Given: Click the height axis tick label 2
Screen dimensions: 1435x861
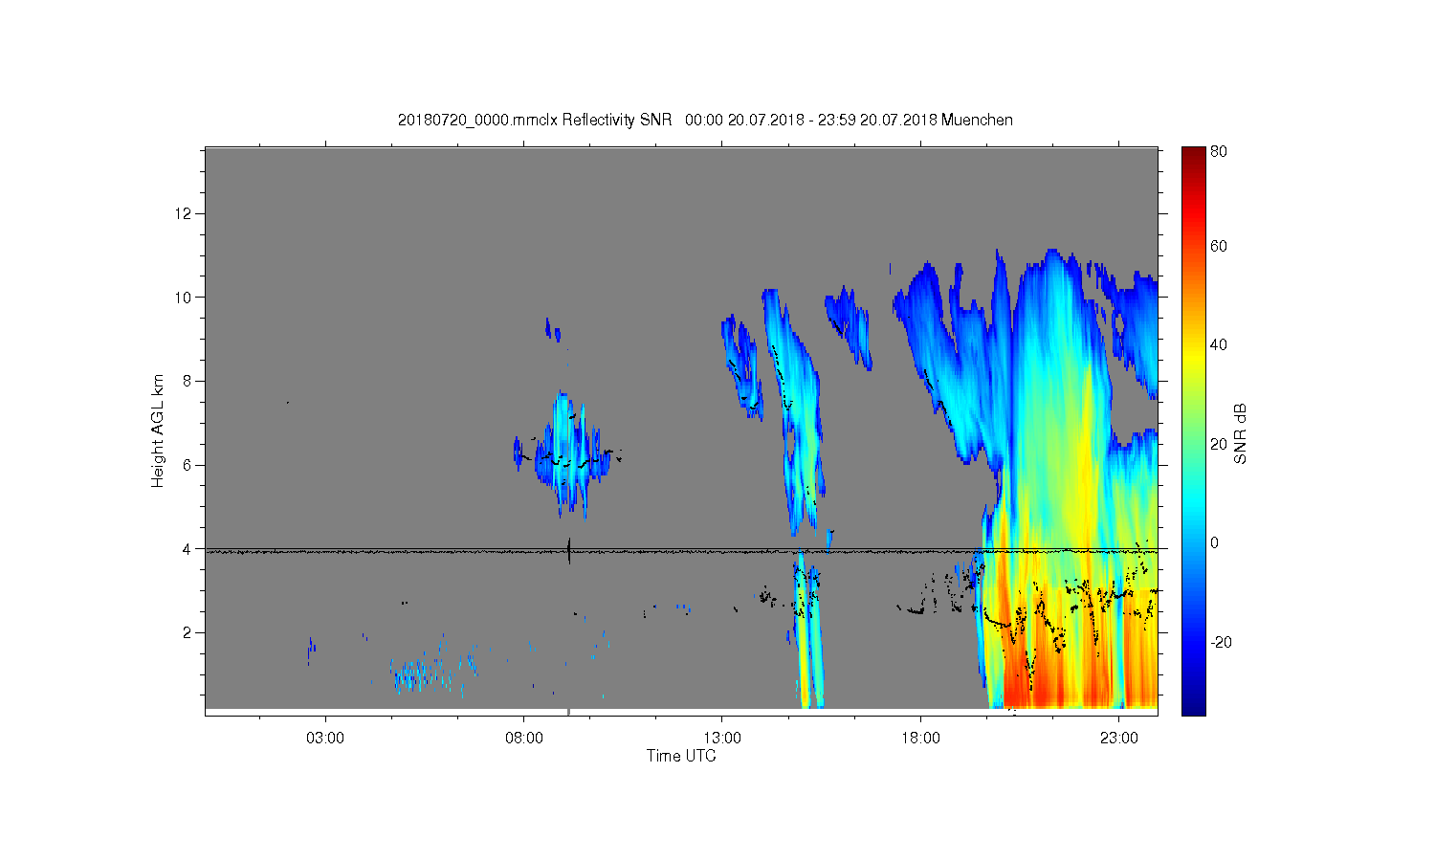Looking at the screenshot, I should tap(189, 633).
